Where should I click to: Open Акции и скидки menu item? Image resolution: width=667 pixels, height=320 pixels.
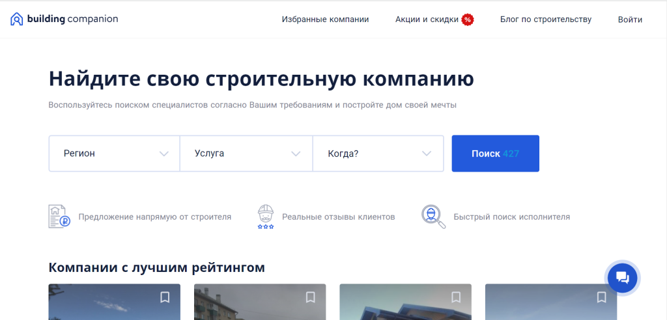tap(427, 20)
